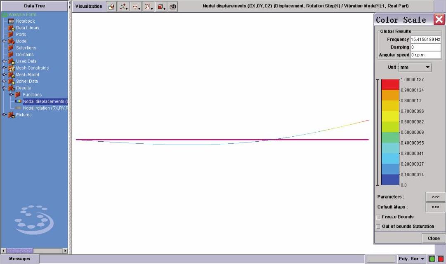This screenshot has width=446, height=264.
Task: Open the Unit mm dropdown
Action: [415, 67]
